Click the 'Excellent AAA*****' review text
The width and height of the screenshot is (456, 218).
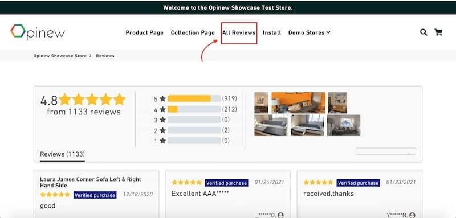pos(200,194)
